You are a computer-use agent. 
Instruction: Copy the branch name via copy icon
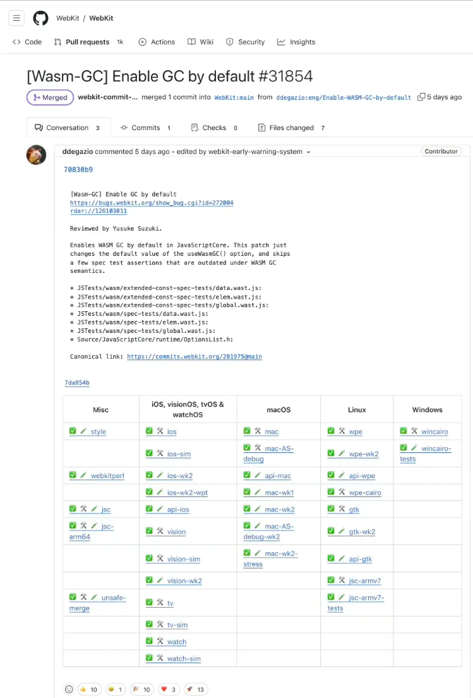(x=421, y=97)
